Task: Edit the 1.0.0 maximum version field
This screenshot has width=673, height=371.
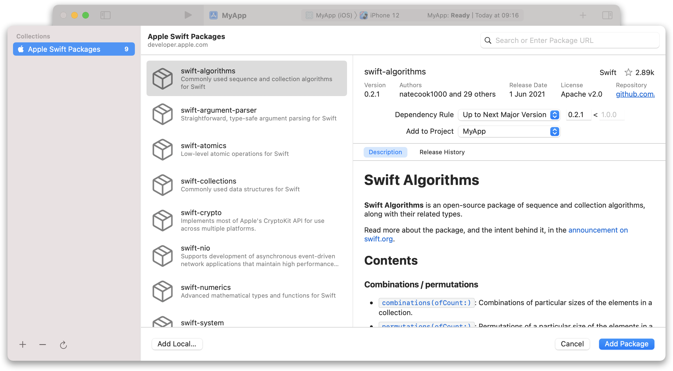Action: (x=612, y=115)
